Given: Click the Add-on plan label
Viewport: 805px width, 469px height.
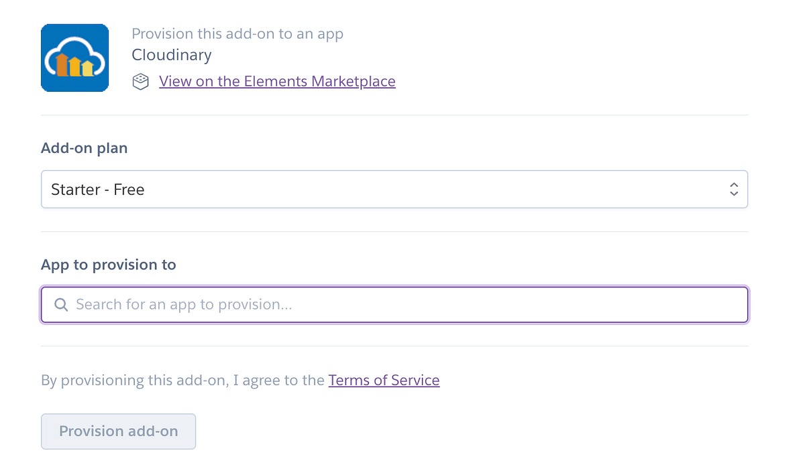Looking at the screenshot, I should tap(84, 148).
